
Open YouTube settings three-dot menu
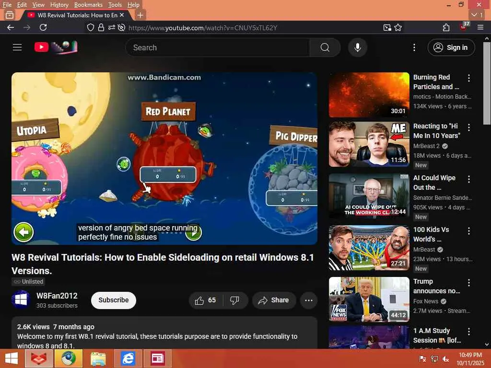(414, 47)
